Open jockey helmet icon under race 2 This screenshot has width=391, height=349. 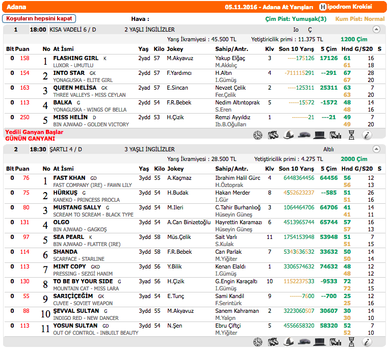289,341
